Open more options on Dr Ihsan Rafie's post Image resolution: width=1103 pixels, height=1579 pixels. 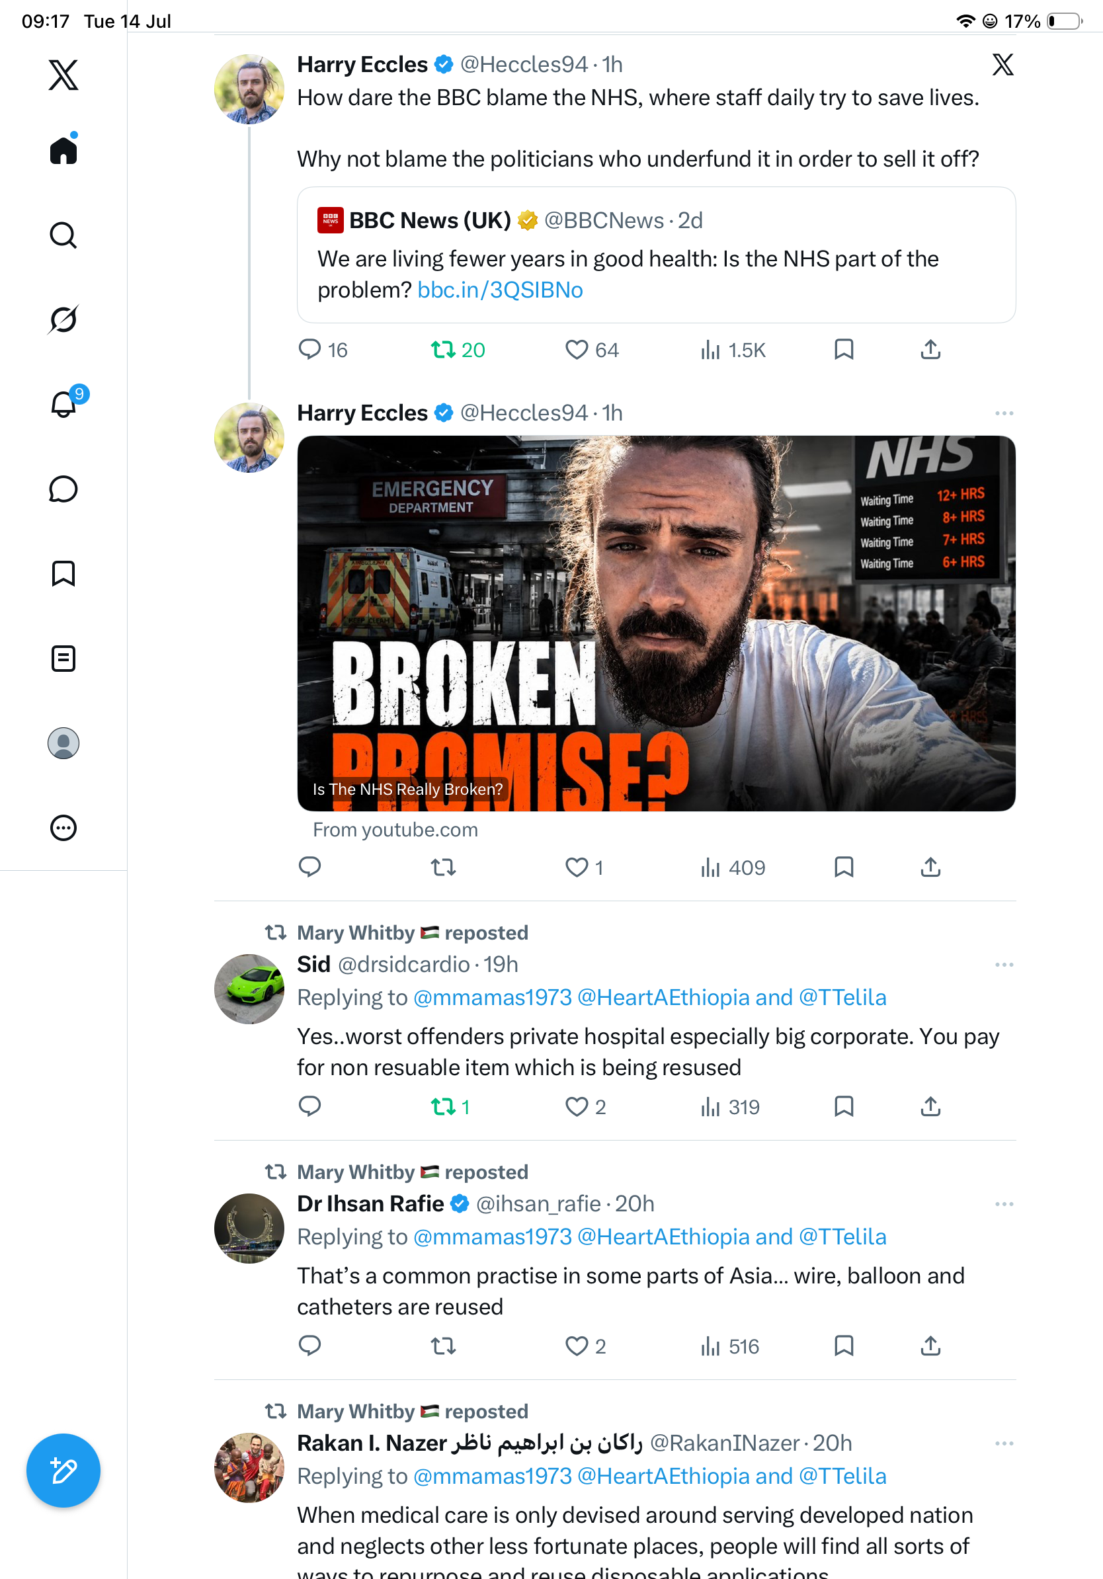1004,1204
